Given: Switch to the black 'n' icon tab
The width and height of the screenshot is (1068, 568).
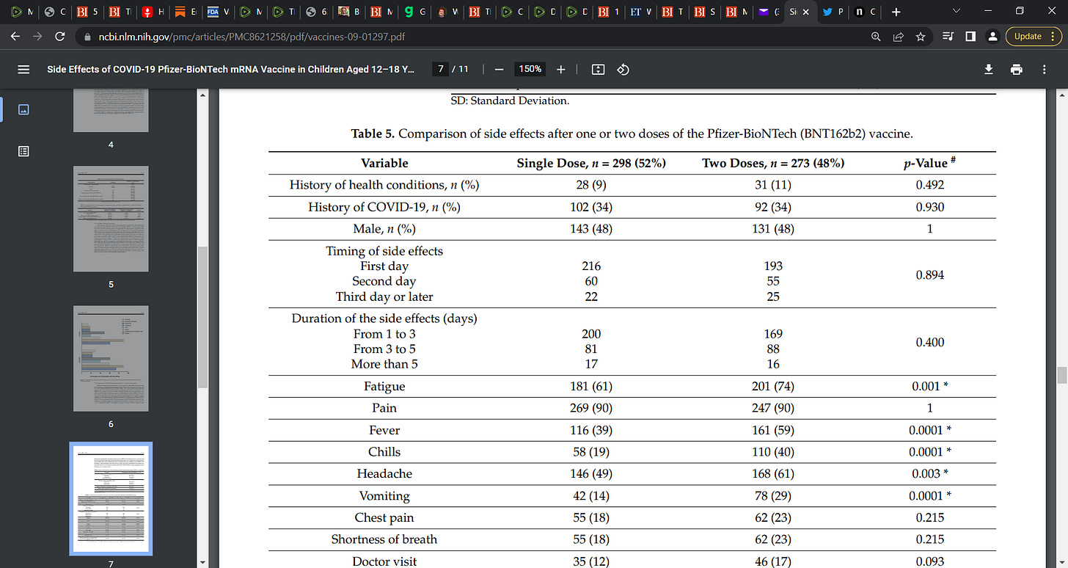Looking at the screenshot, I should [x=865, y=12].
